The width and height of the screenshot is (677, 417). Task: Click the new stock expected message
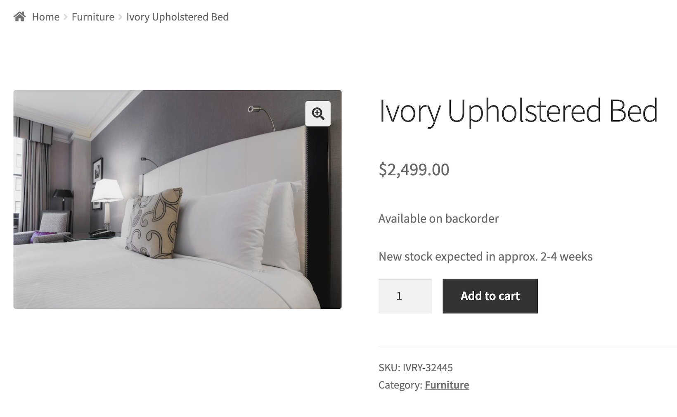[x=485, y=256]
